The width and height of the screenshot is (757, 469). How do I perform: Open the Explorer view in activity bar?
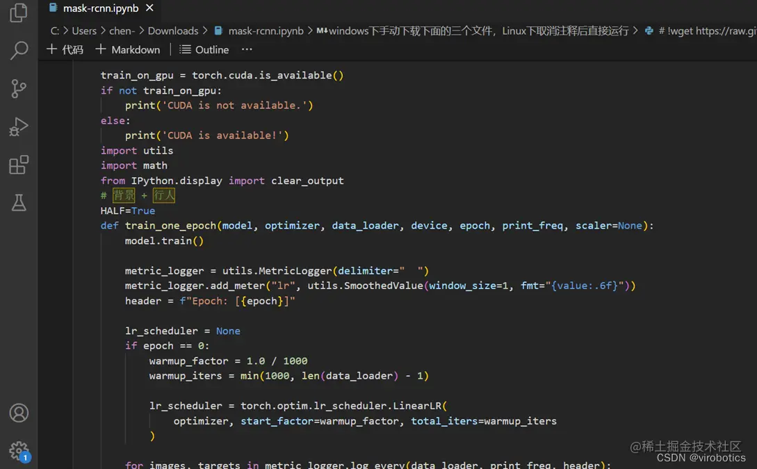pos(18,12)
